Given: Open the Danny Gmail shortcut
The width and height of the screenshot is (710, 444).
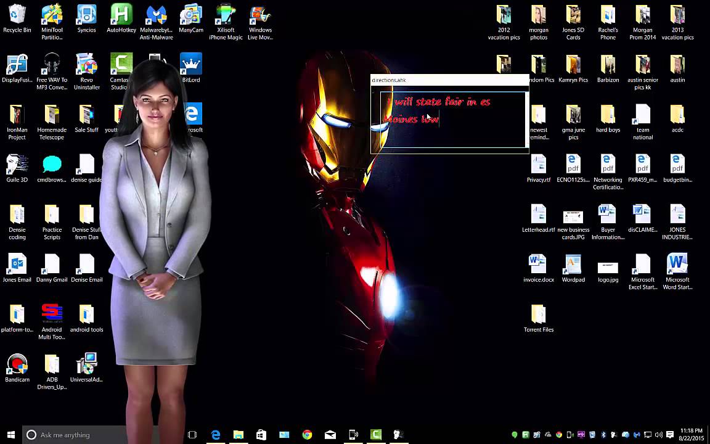Looking at the screenshot, I should (52, 268).
